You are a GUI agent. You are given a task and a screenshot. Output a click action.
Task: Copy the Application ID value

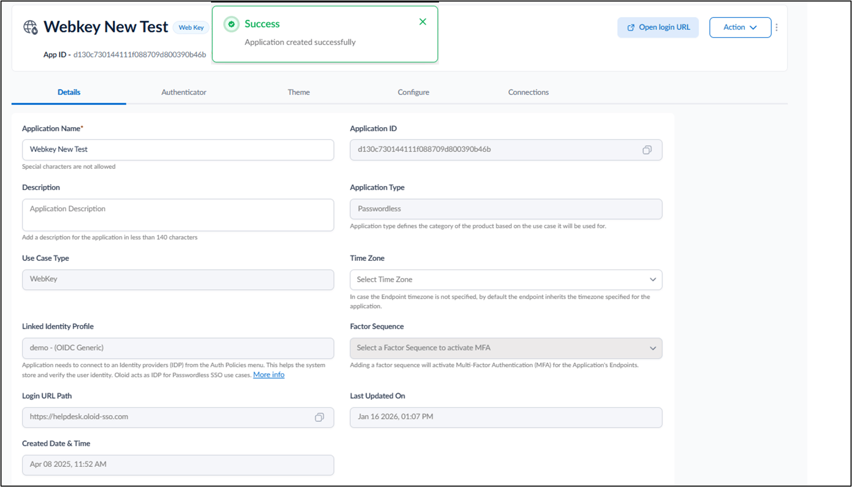point(647,150)
